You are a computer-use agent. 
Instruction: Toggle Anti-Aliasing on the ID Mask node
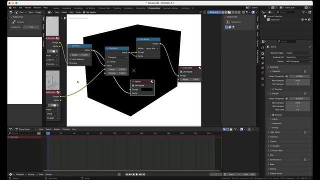coord(70,59)
